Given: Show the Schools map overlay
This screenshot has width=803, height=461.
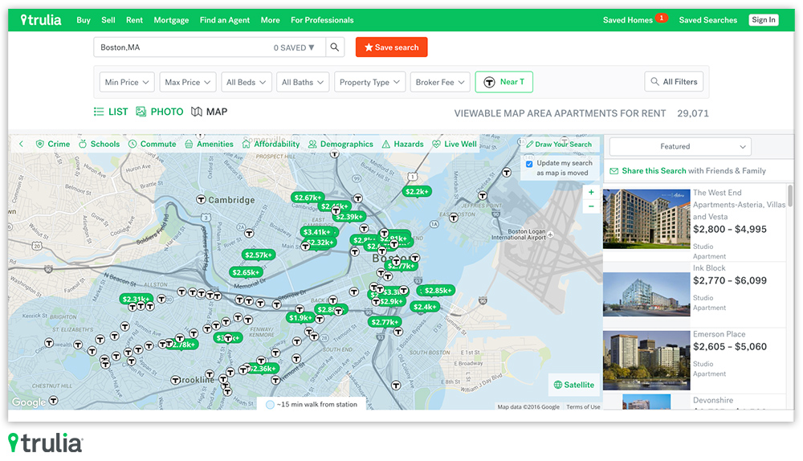Looking at the screenshot, I should (99, 145).
